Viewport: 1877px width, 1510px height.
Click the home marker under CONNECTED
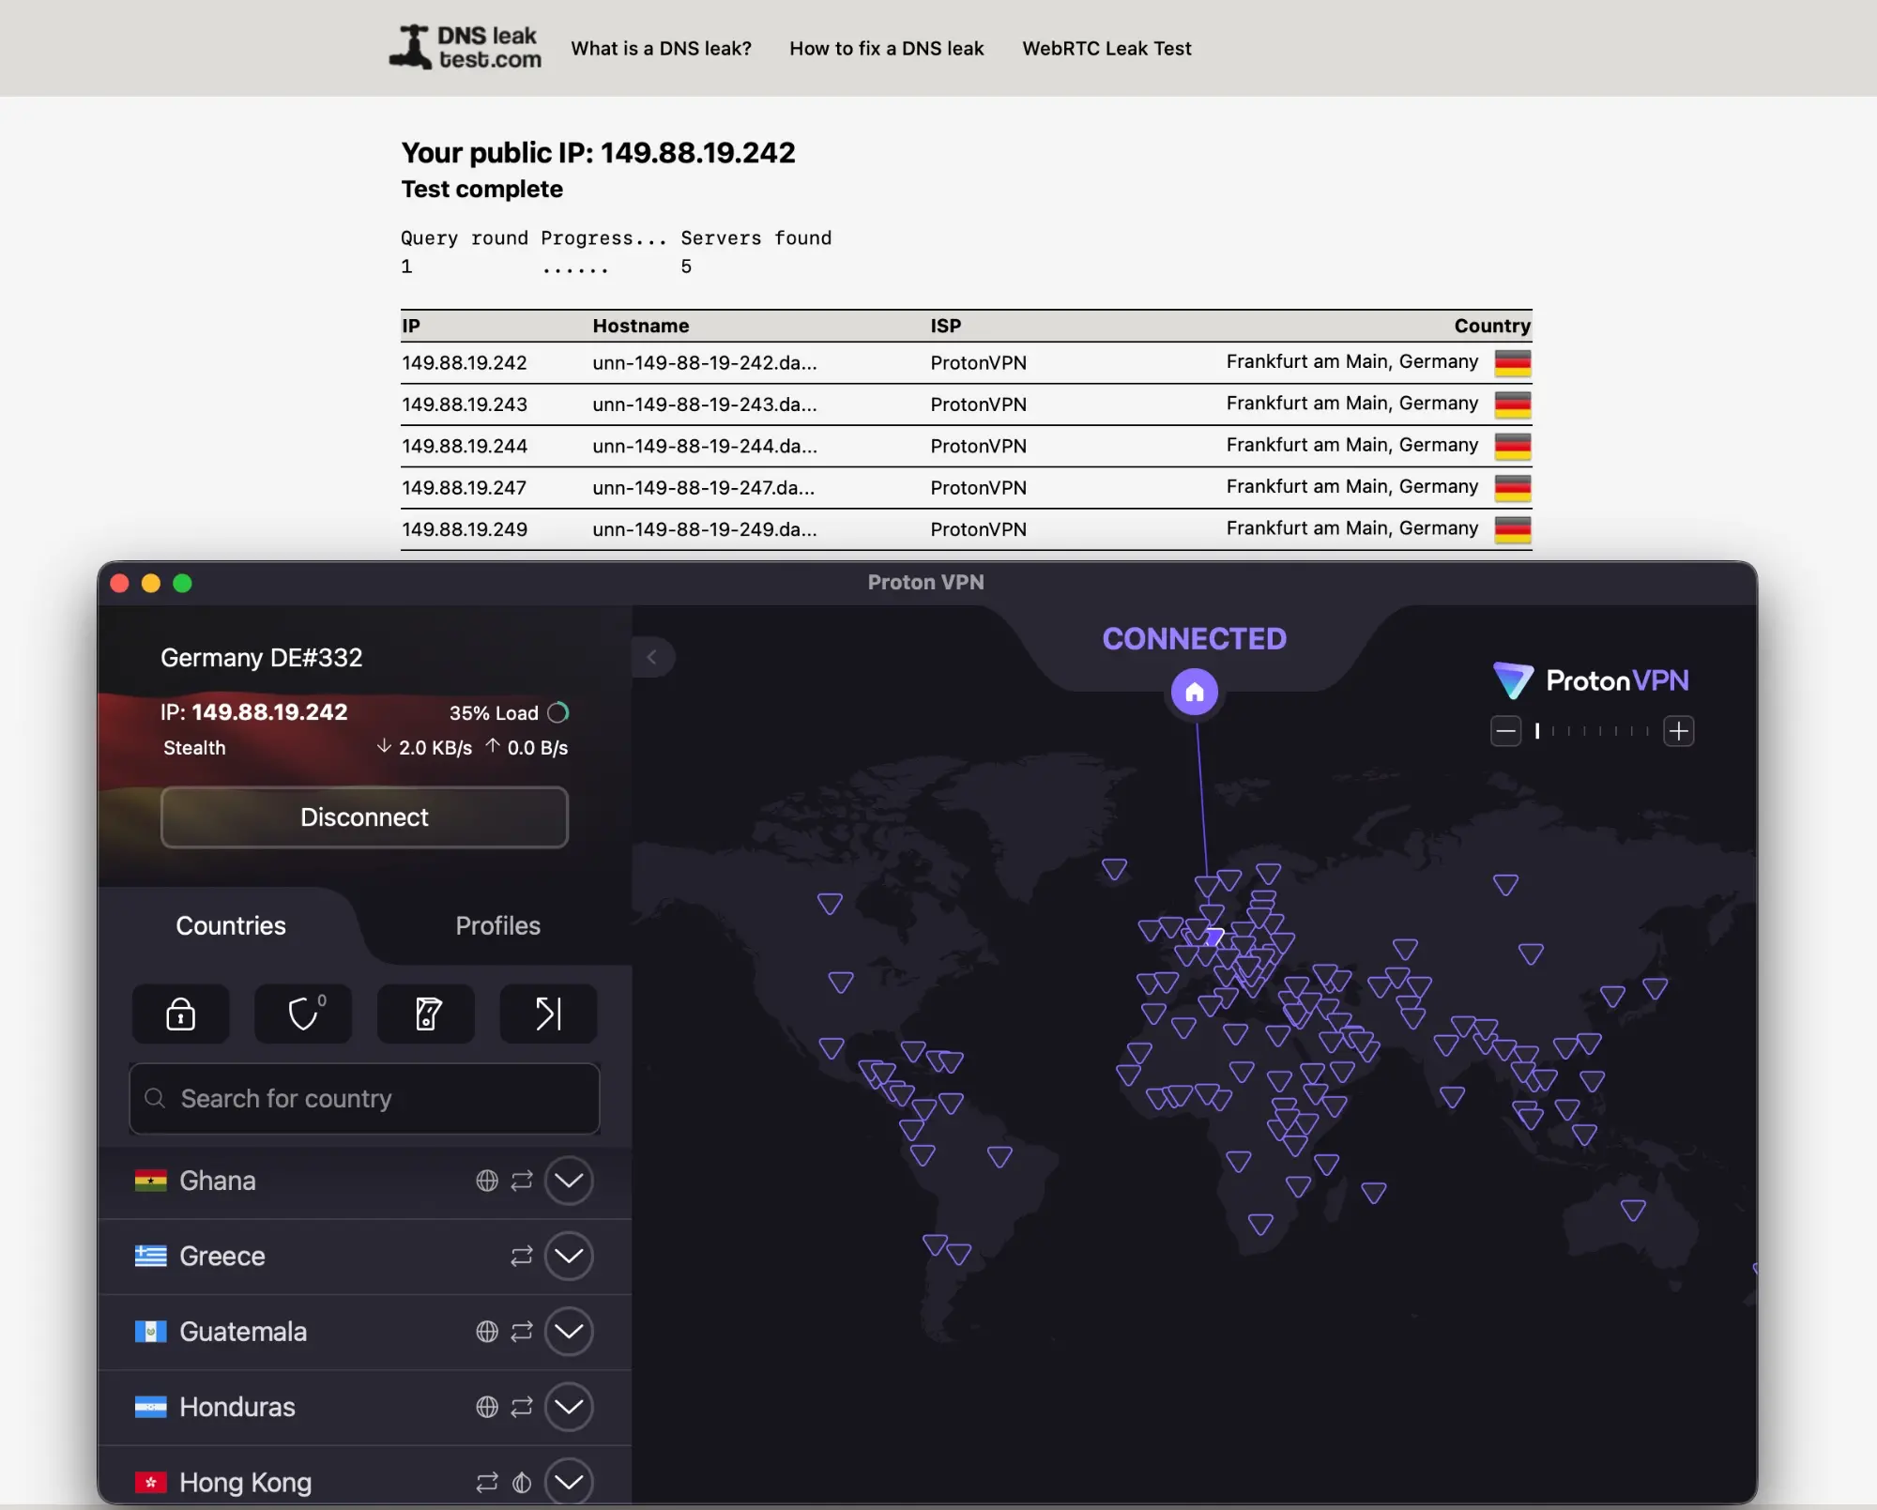(x=1194, y=692)
